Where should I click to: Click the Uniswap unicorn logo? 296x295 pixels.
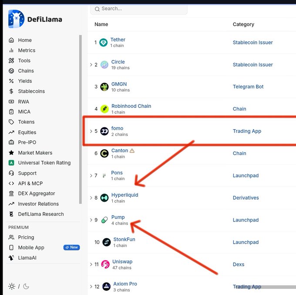tap(105, 265)
